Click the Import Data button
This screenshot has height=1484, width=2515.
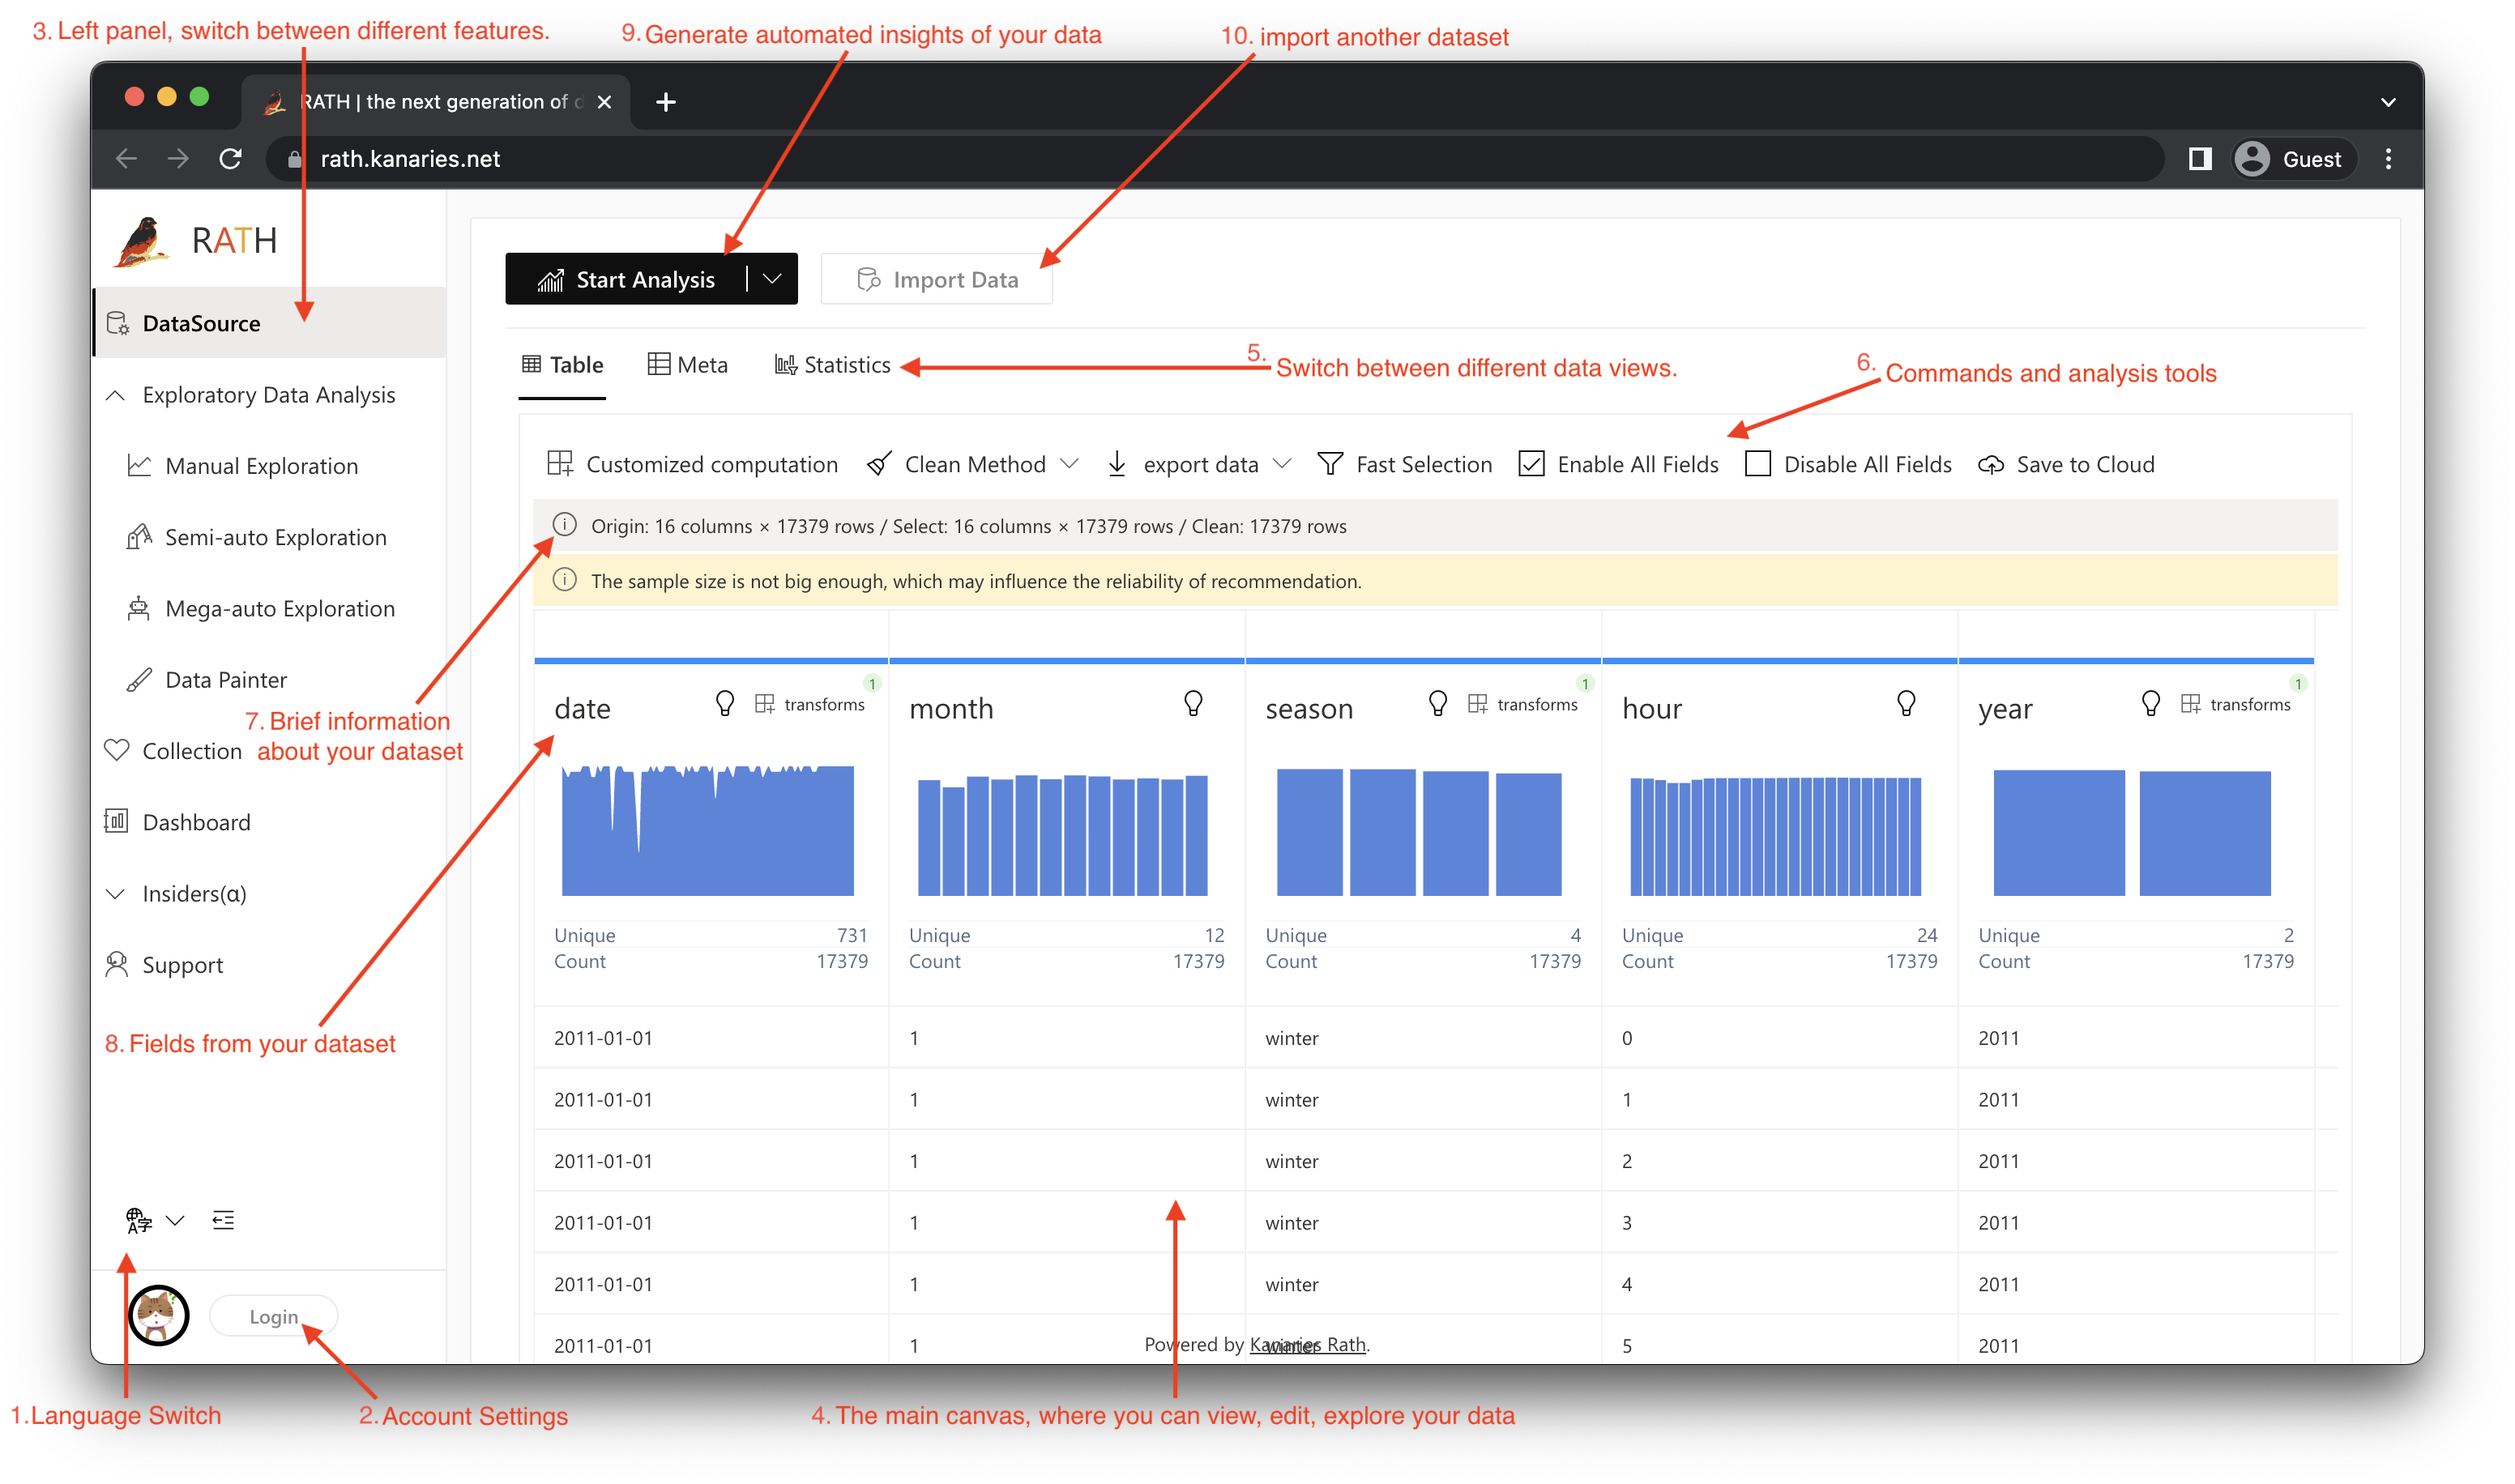point(937,280)
